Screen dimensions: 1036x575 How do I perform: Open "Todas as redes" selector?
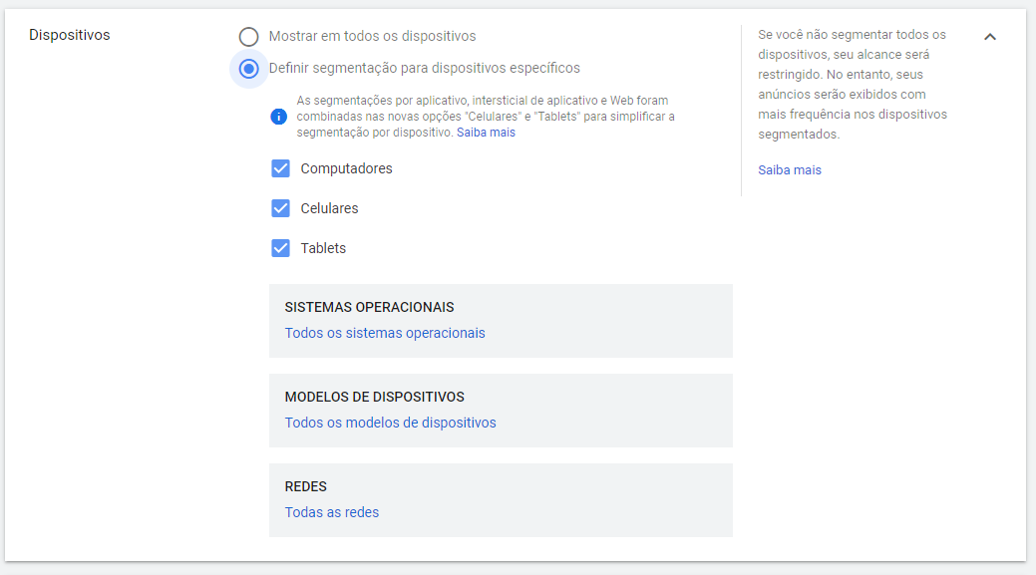pos(332,512)
